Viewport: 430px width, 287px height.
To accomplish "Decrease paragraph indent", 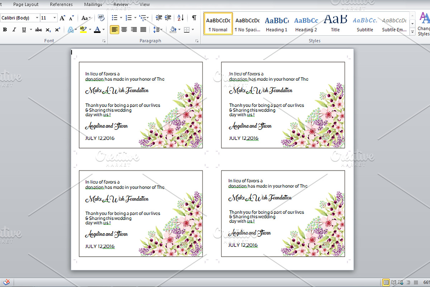I will coord(159,18).
